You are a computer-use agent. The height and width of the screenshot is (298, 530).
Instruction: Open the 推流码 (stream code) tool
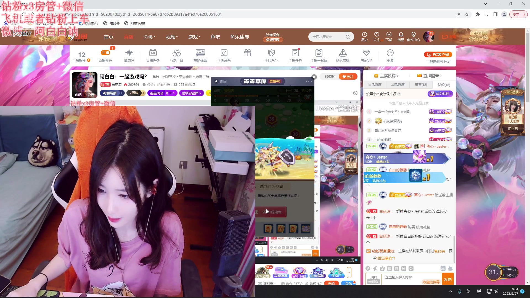click(x=129, y=55)
